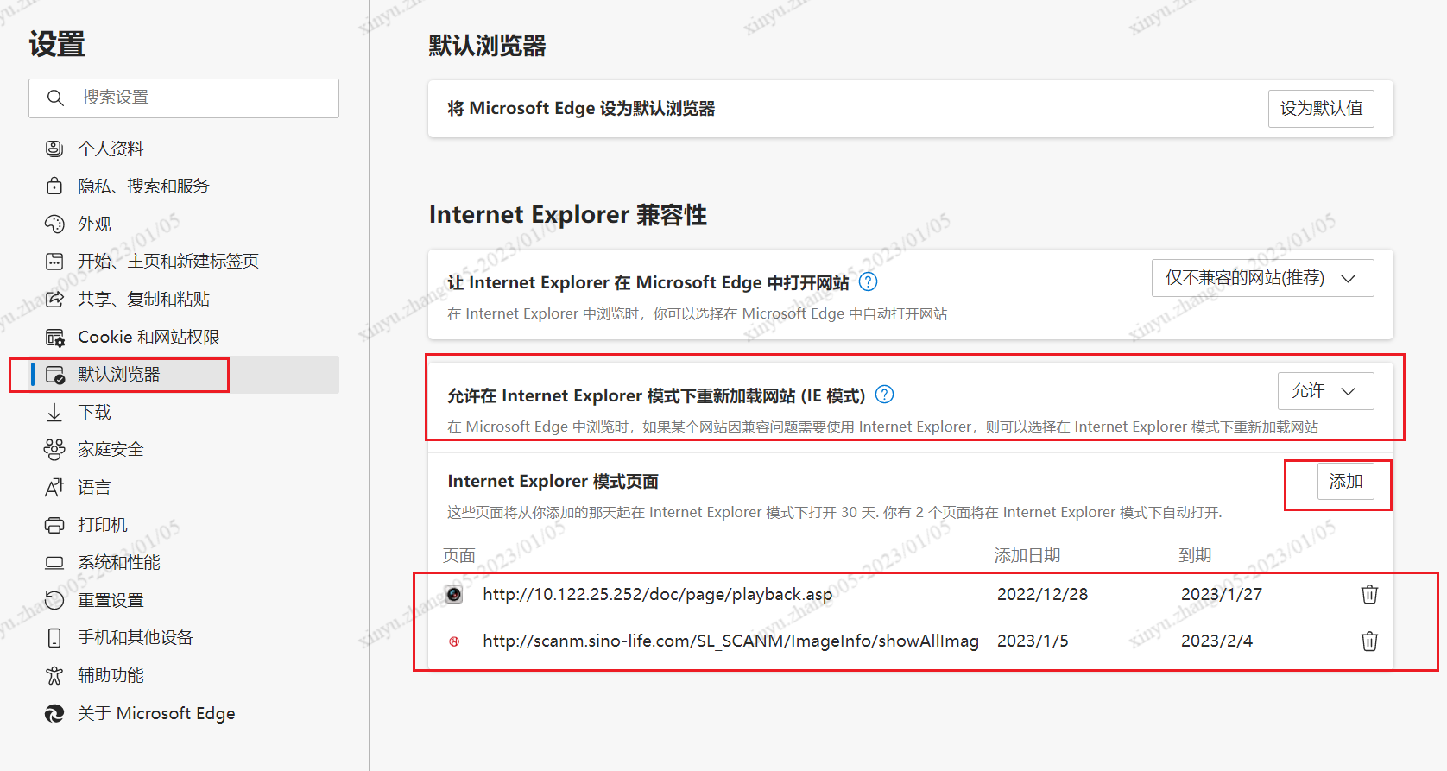Click the 外观 palette icon

point(54,224)
